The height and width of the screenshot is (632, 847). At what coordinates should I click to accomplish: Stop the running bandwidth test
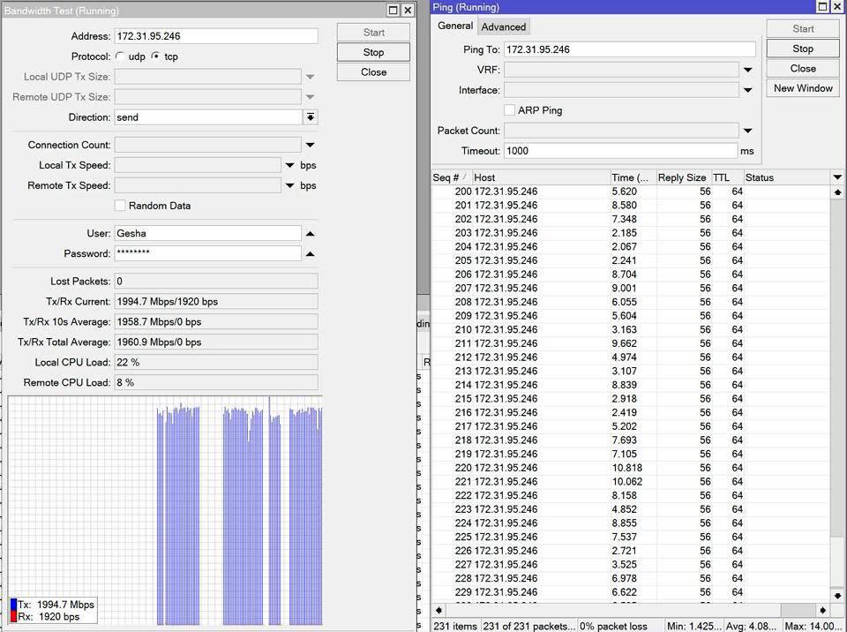point(373,52)
